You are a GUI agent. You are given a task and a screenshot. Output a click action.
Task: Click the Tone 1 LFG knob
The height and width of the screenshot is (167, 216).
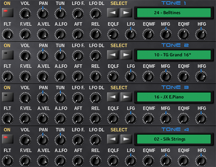(x=130, y=34)
